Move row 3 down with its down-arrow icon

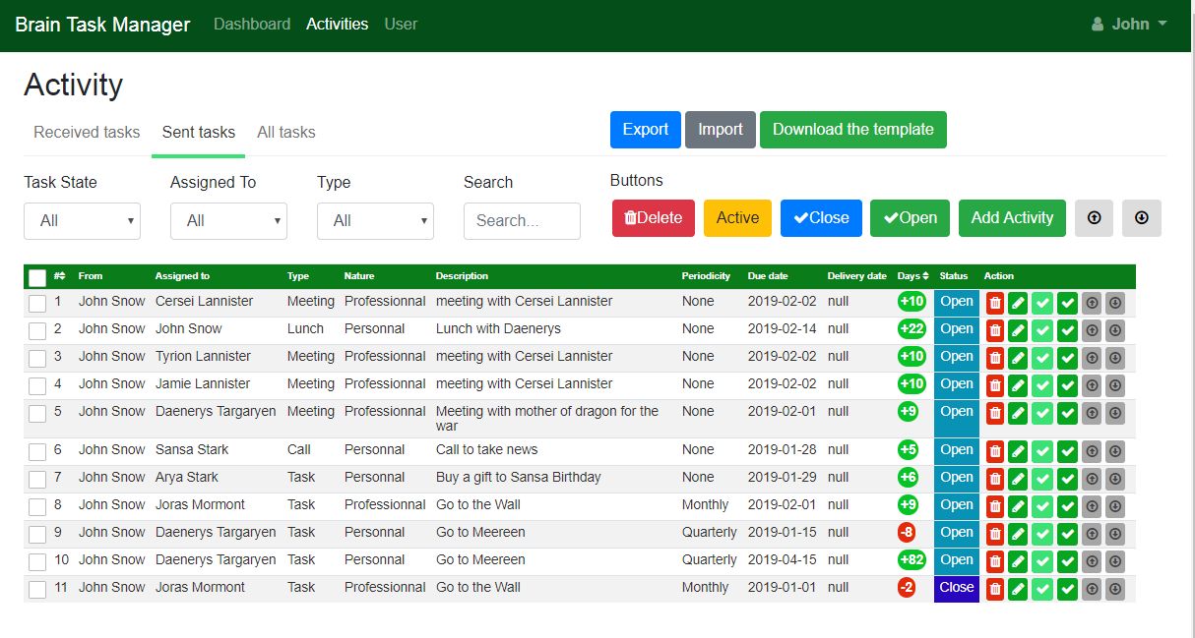pos(1114,359)
